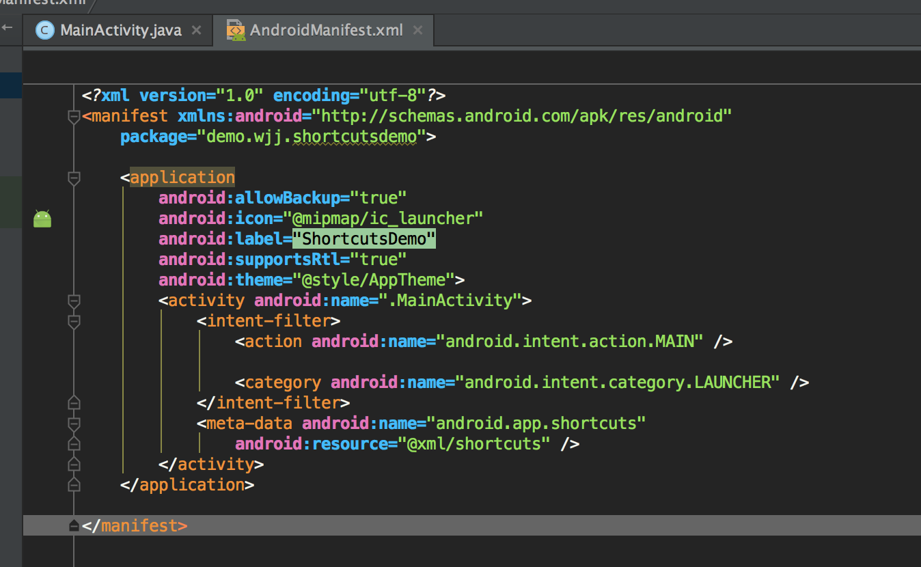This screenshot has height=567, width=921.
Task: Click the XML file icon on AndroidManifest.xml tab
Action: point(236,31)
